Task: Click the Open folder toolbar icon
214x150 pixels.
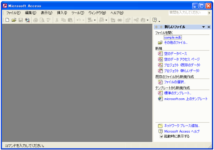Action: click(x=14, y=20)
